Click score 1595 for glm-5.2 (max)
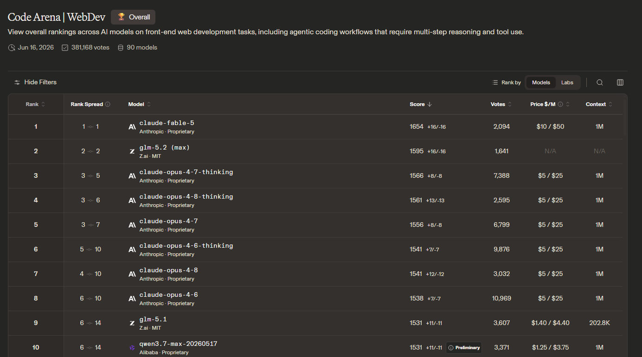This screenshot has width=642, height=357. click(417, 151)
